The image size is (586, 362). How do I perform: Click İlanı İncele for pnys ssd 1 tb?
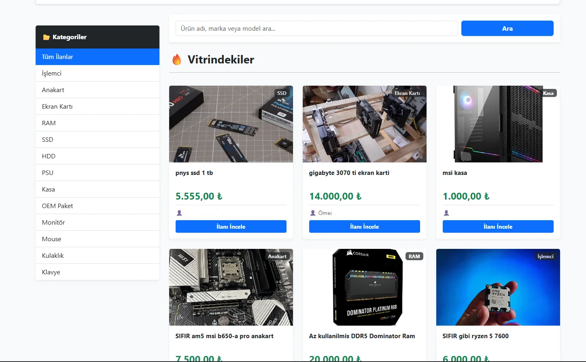point(231,226)
